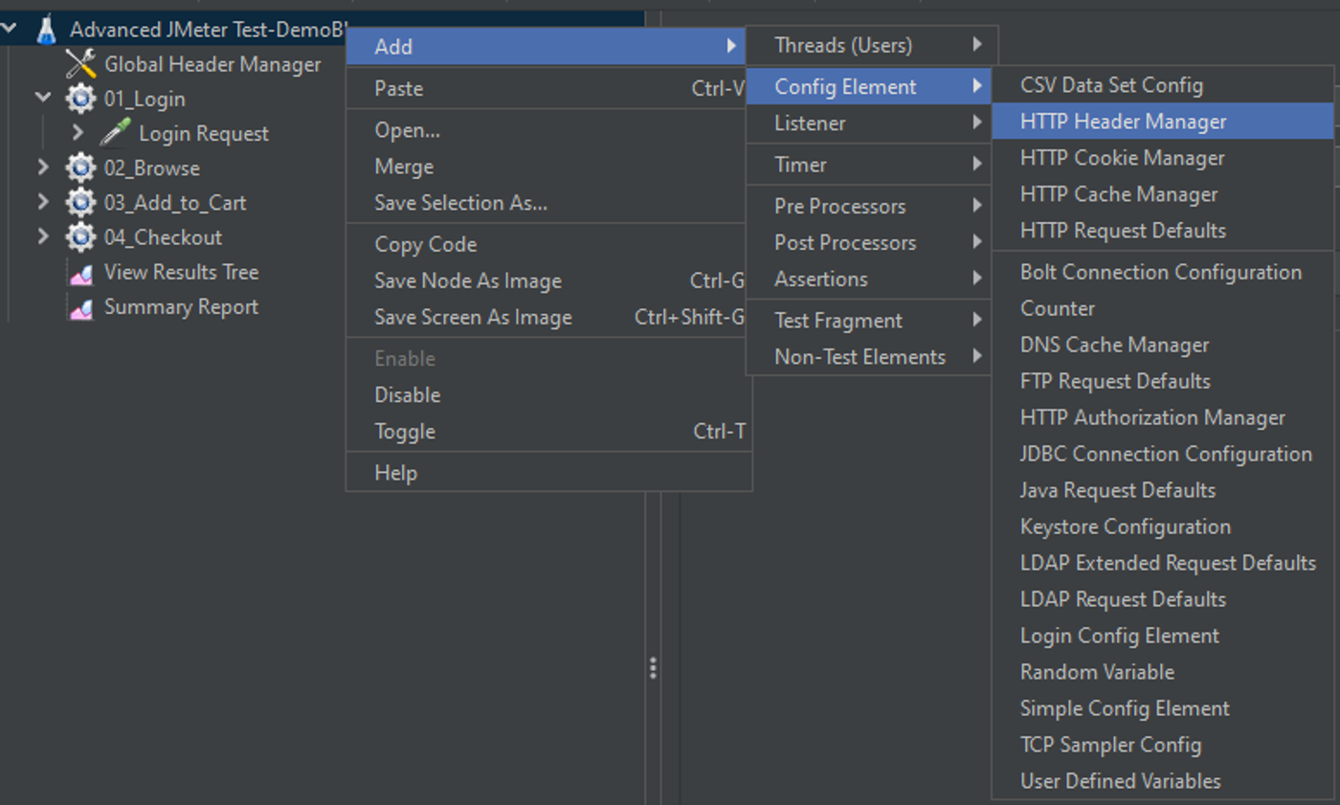This screenshot has width=1340, height=805.
Task: Open the Timer submenu
Action: pyautogui.click(x=868, y=165)
